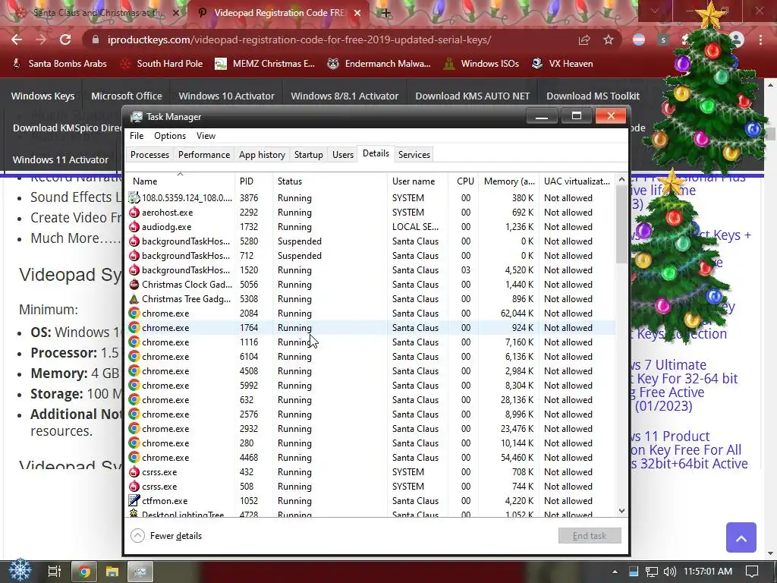Open the Windows Keys nav link

[42, 96]
